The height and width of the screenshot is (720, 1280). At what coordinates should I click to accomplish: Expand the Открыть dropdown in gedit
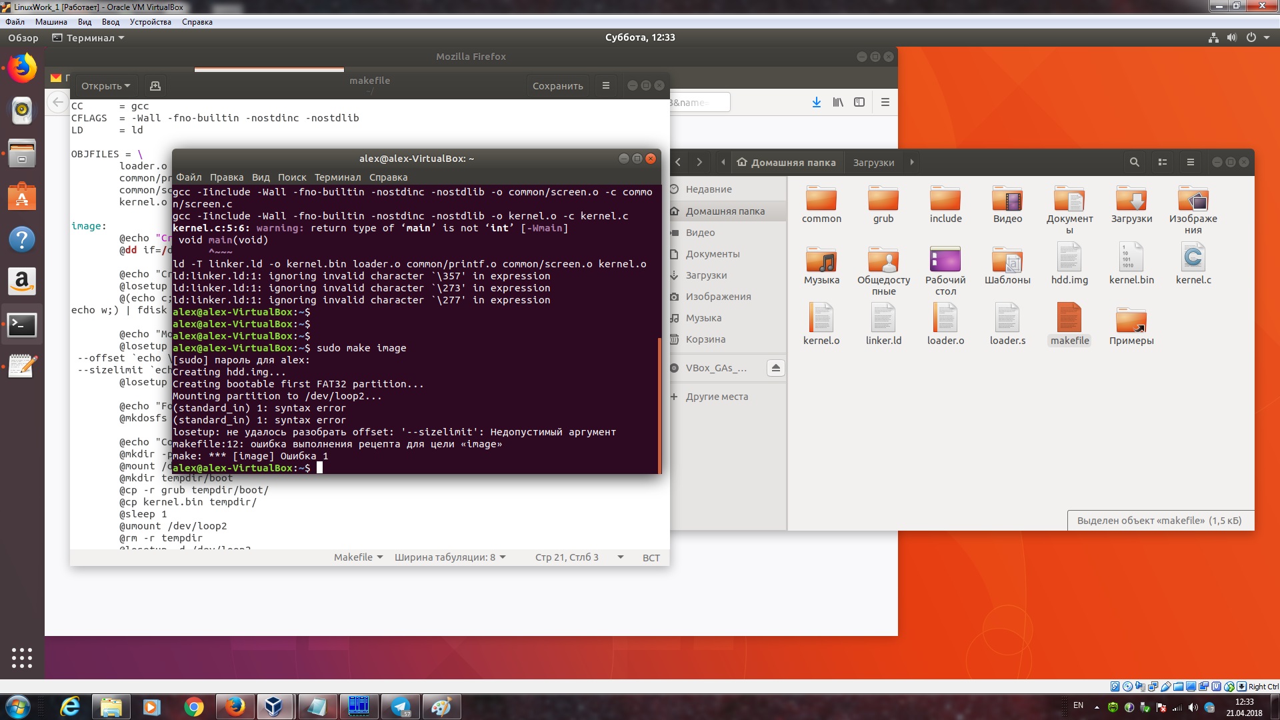click(x=105, y=86)
